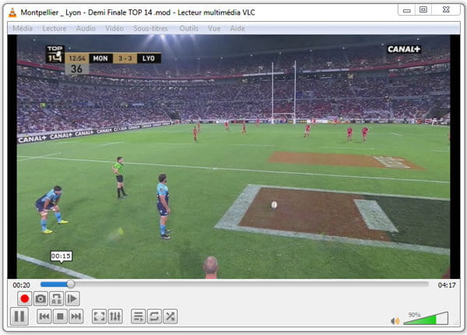Take a snapshot with the camera icon
The width and height of the screenshot is (467, 335).
click(x=40, y=298)
